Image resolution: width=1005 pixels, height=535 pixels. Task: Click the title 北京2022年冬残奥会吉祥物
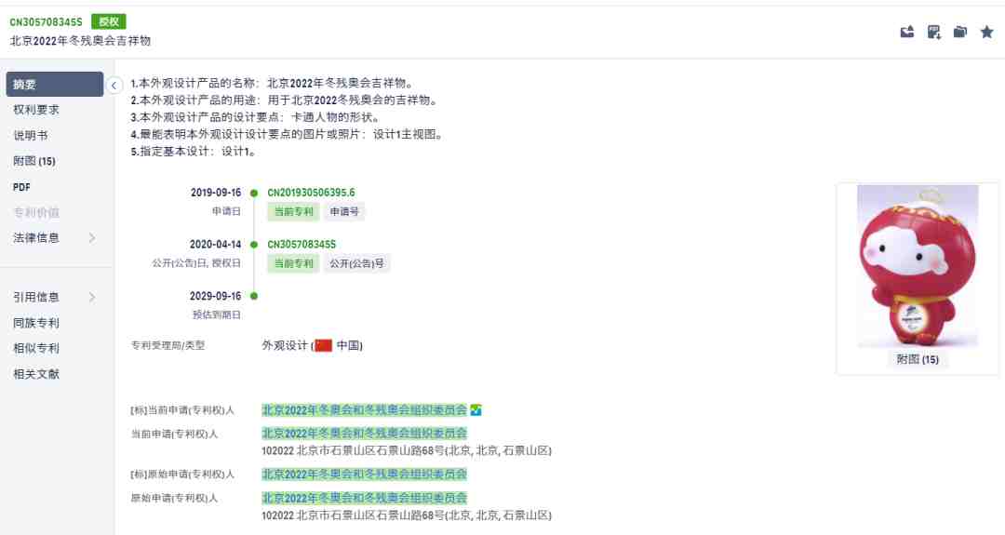(80, 41)
